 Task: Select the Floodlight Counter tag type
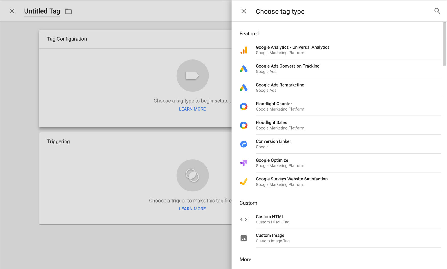point(340,106)
